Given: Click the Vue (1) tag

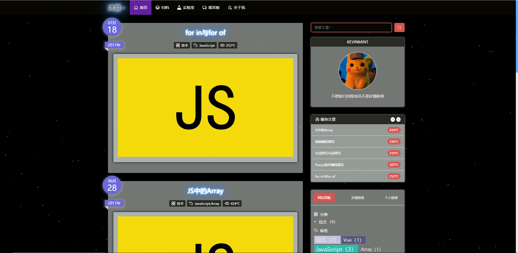Looking at the screenshot, I should (x=353, y=240).
